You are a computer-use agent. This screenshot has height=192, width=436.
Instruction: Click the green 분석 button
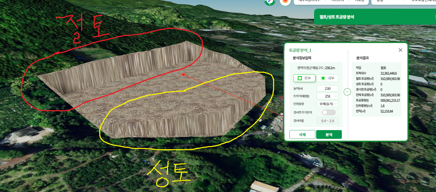(329, 134)
